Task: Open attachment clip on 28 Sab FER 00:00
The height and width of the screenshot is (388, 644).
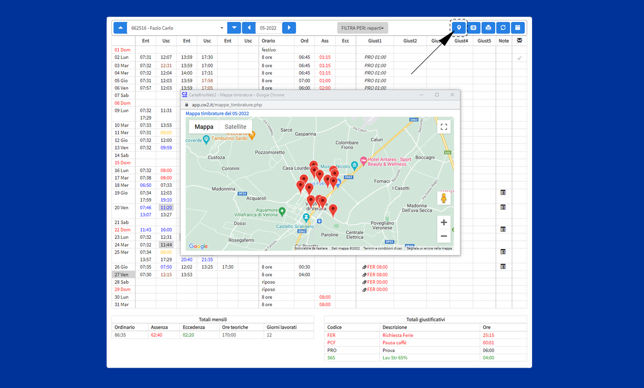Action: (x=364, y=282)
